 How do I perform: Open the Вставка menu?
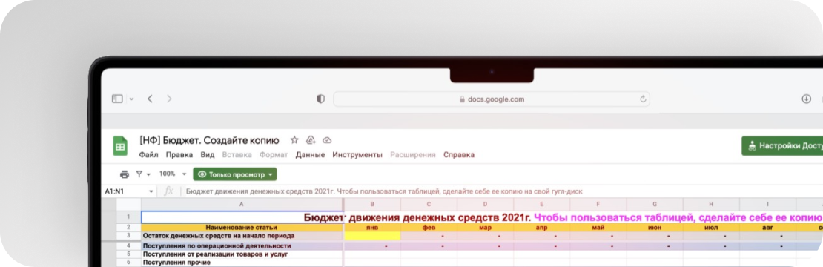click(x=237, y=155)
